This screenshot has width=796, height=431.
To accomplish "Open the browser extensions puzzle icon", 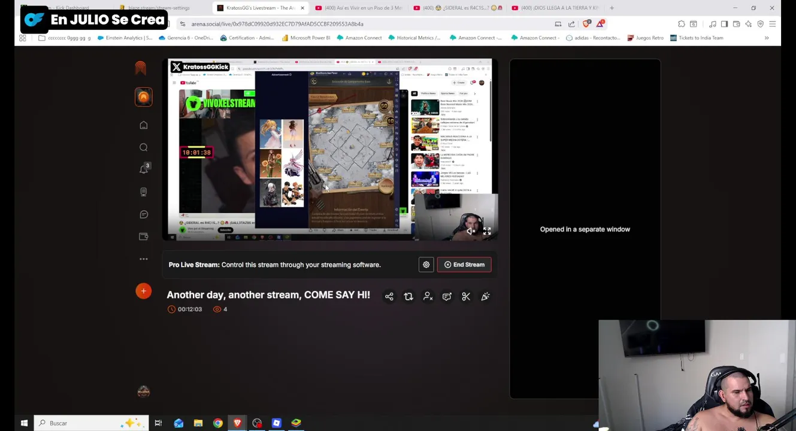I will point(682,24).
